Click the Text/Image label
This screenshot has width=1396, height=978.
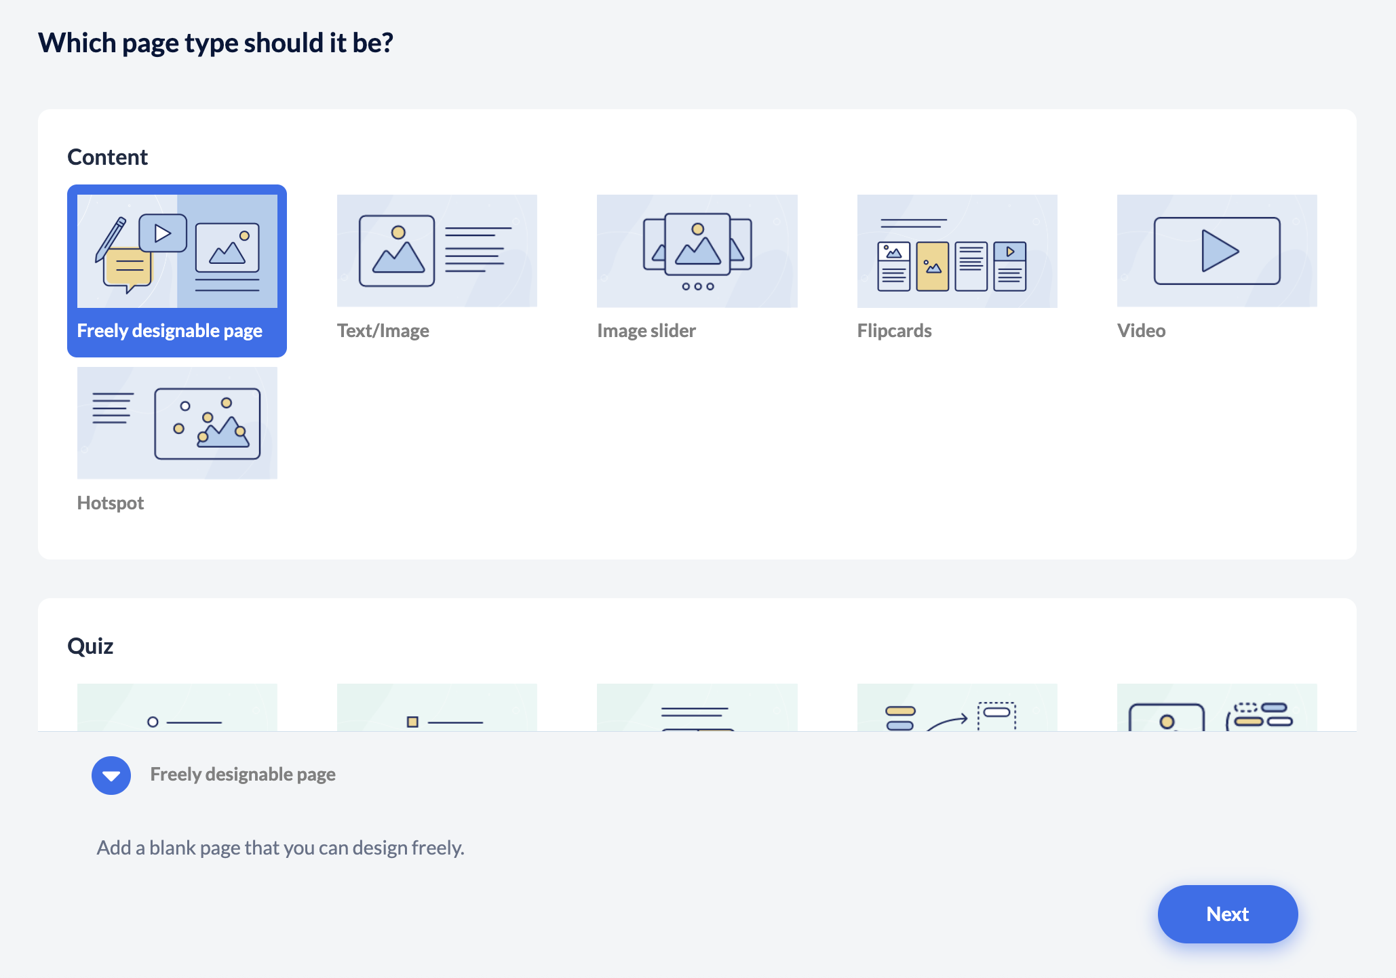point(383,331)
